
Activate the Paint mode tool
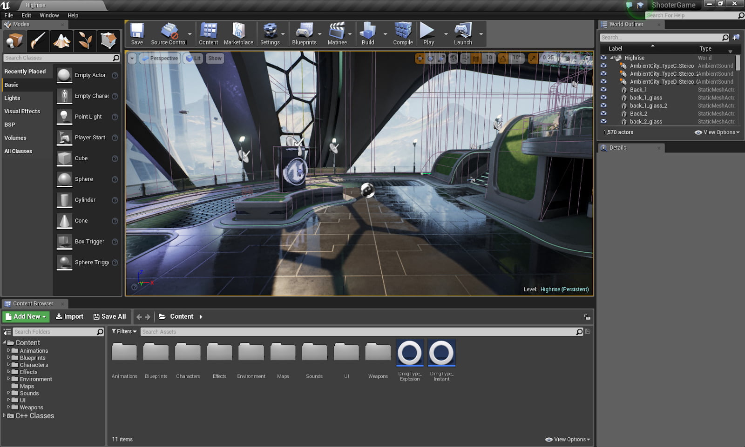[38, 41]
